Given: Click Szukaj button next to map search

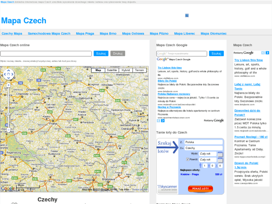Looking at the screenshot, I should tap(101, 54).
